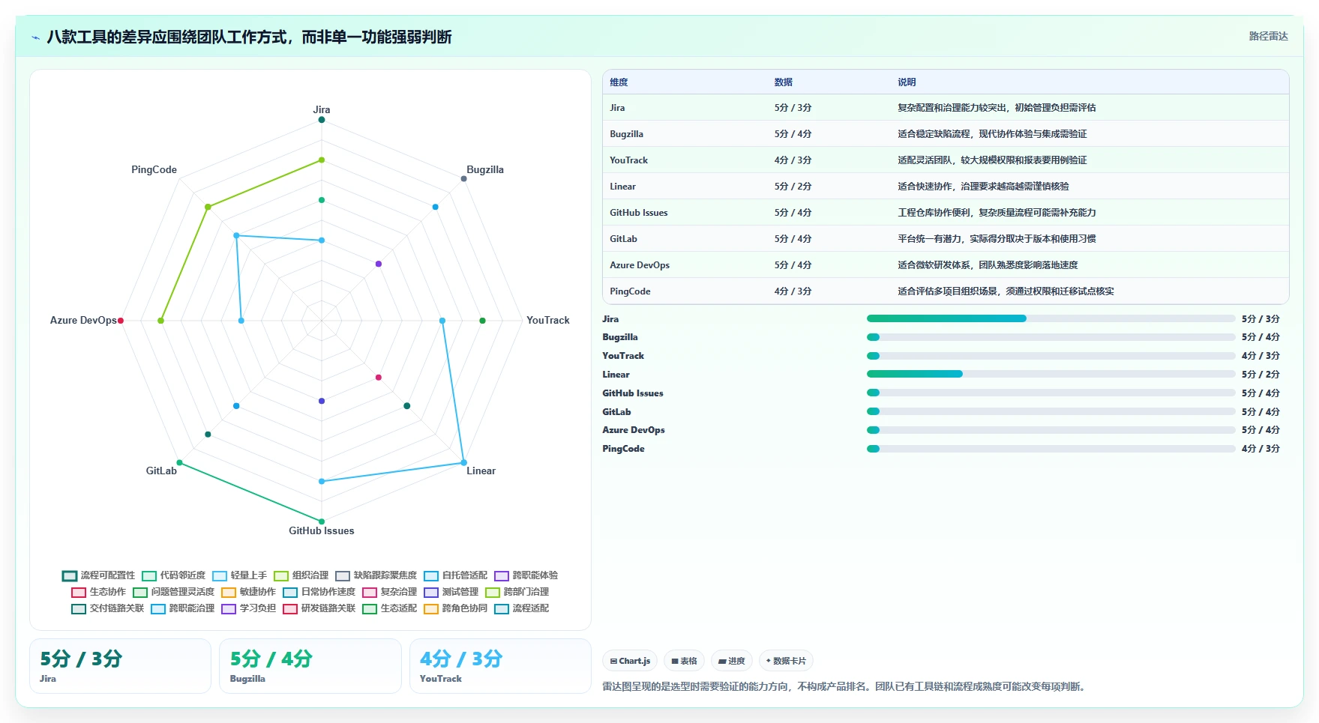Click the Linear progress bar
The width and height of the screenshot is (1319, 723).
point(1051,374)
